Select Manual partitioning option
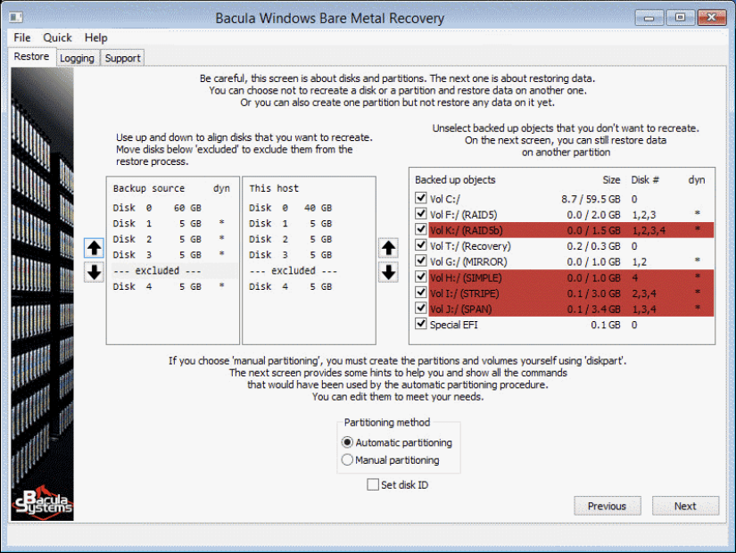The image size is (736, 553). tap(347, 459)
